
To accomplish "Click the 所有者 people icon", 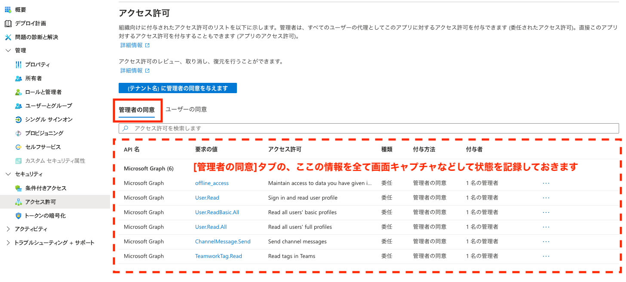I will [x=18, y=78].
